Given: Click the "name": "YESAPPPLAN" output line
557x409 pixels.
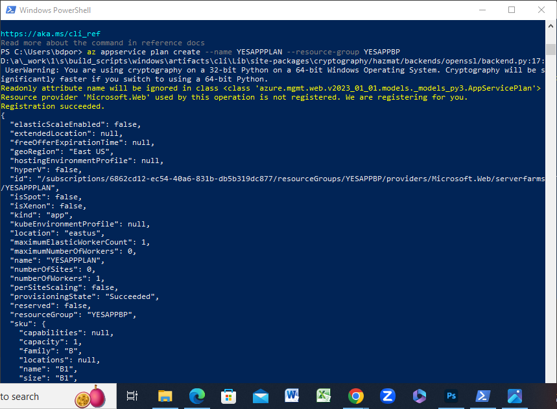Looking at the screenshot, I should [x=57, y=261].
